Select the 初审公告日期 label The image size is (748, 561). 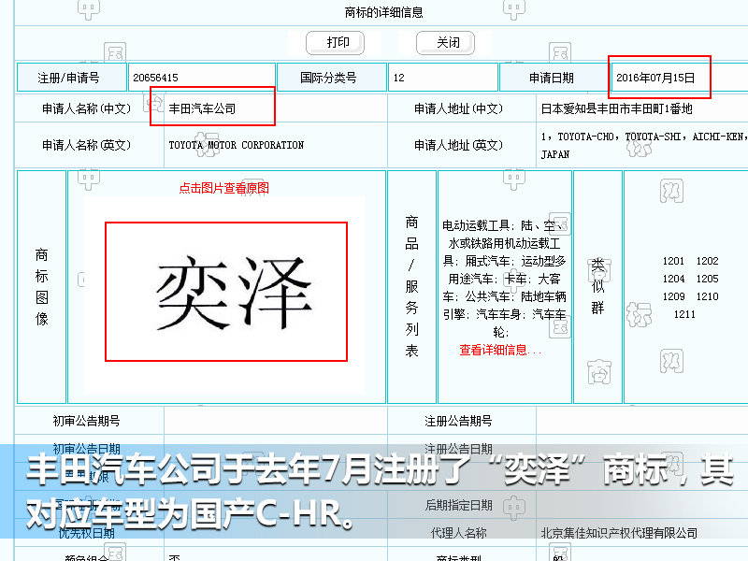[86, 449]
